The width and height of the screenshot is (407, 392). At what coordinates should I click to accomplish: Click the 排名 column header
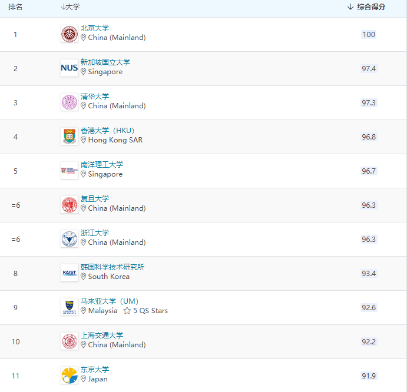[x=15, y=7]
